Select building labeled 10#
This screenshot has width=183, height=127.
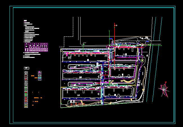[81, 76]
